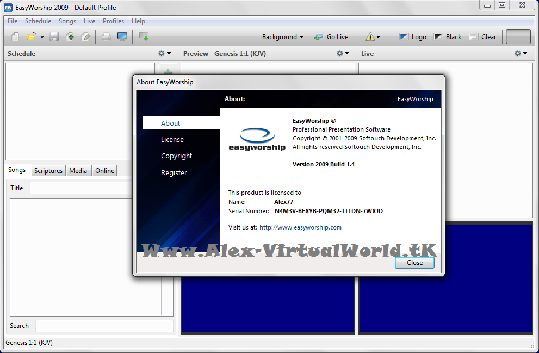Screen dimensions: 539x353
Task: Click the New Schedule icon in toolbar
Action: 15,36
